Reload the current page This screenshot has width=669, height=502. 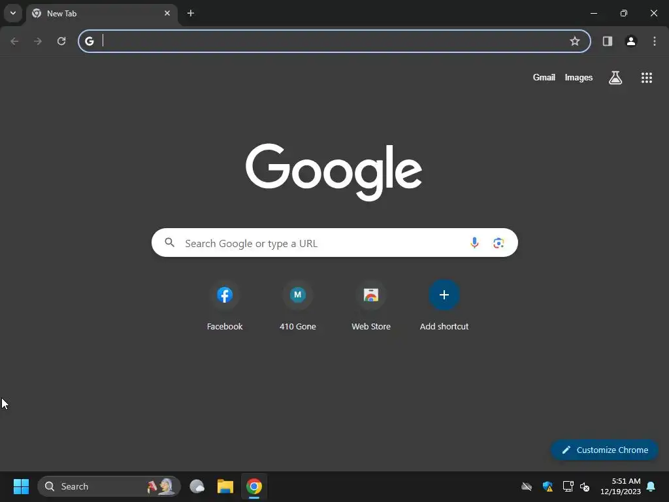coord(61,41)
